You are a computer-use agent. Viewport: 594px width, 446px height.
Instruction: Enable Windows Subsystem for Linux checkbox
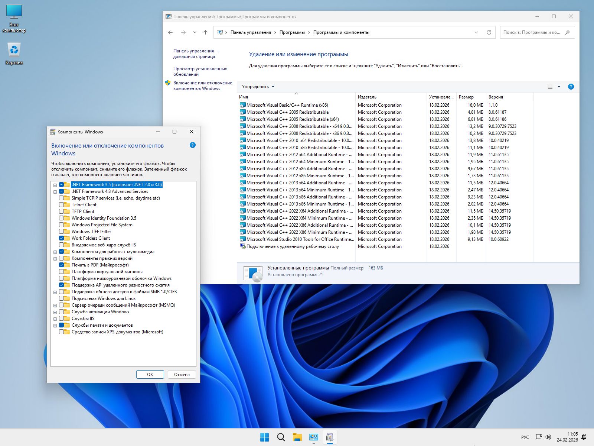[62, 298]
